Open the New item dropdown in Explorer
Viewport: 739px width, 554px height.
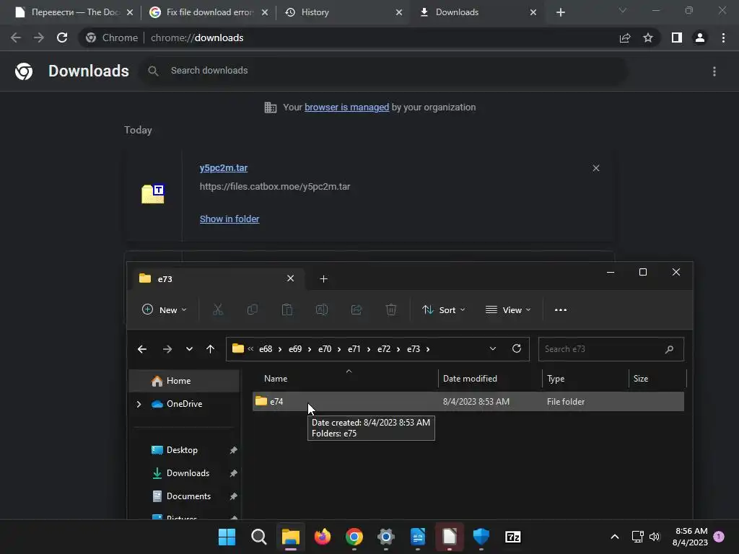pyautogui.click(x=164, y=310)
